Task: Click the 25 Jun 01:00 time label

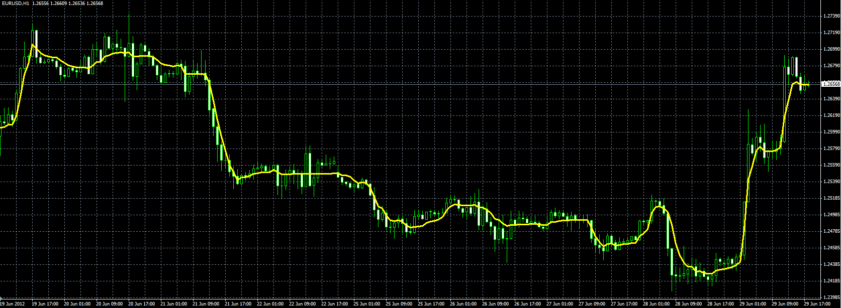Action: (366, 304)
